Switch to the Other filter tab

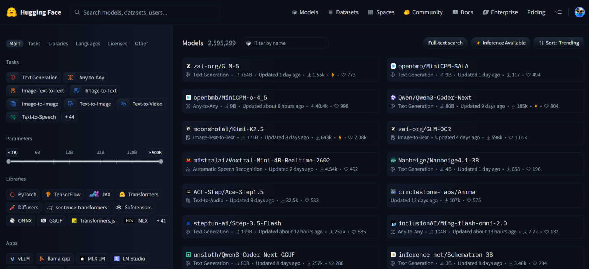(141, 43)
